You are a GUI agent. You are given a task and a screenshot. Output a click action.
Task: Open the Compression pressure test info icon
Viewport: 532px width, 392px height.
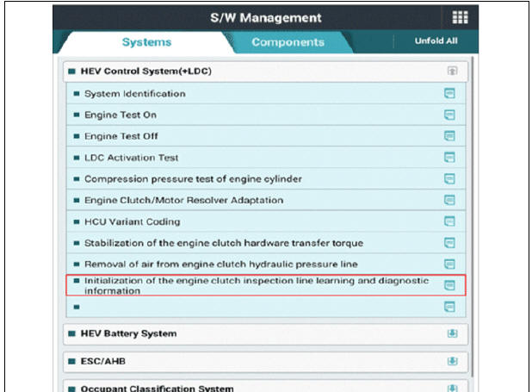coord(449,178)
